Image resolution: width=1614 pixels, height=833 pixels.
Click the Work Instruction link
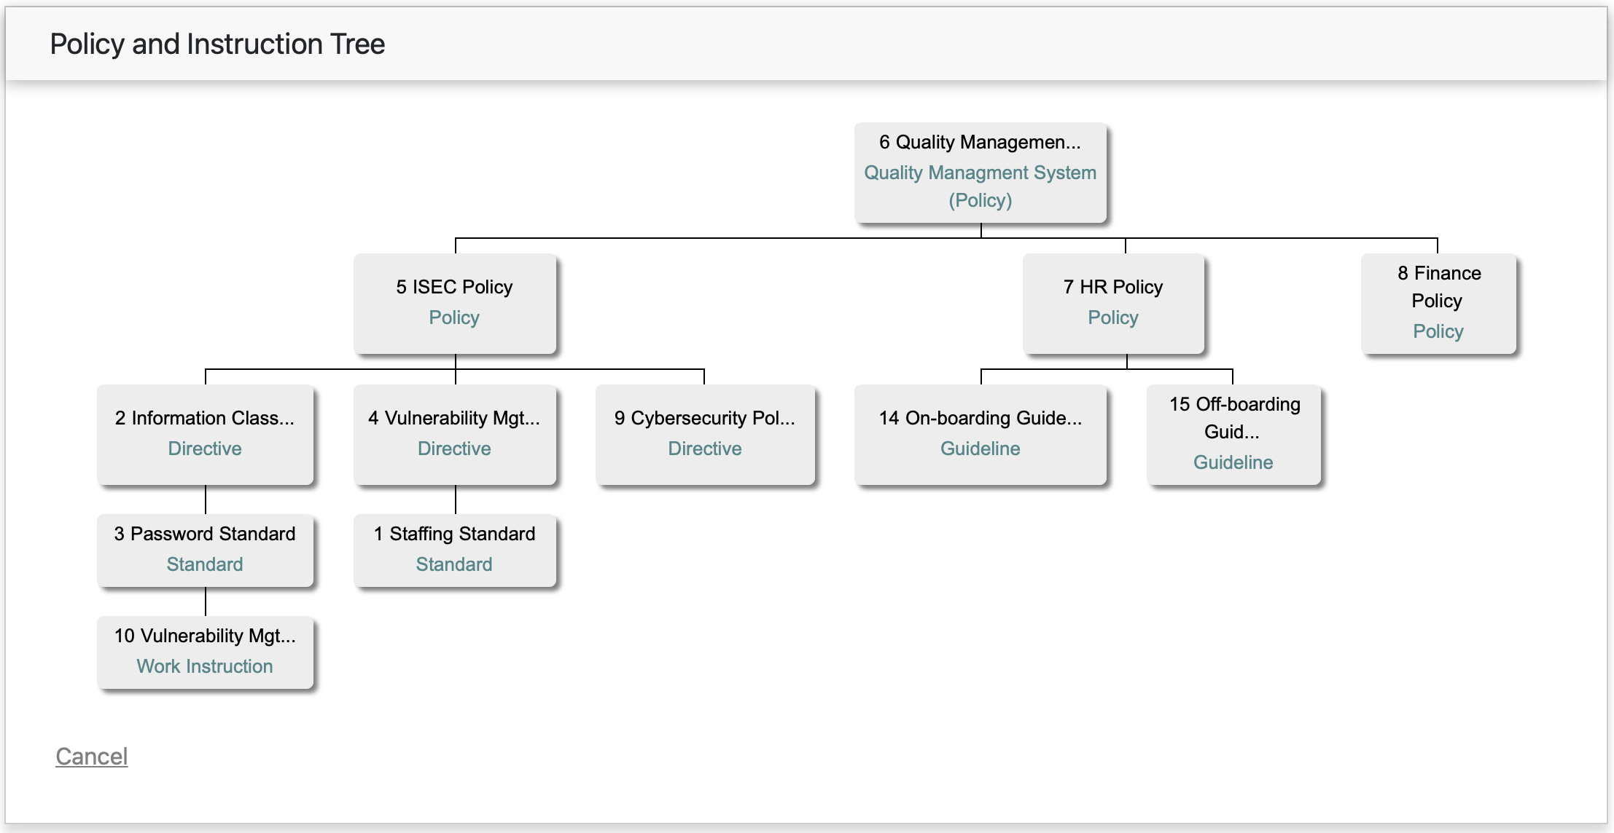205,666
